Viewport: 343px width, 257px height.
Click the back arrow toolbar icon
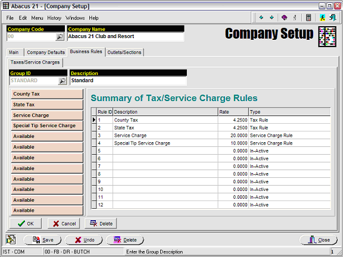coord(261,17)
